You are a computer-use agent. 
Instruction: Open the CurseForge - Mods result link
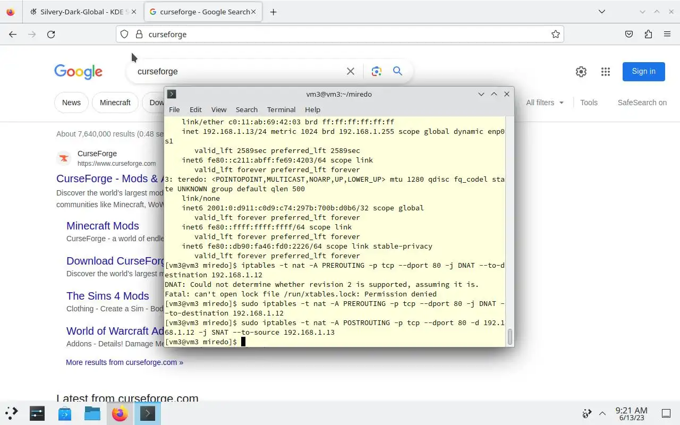coord(109,178)
